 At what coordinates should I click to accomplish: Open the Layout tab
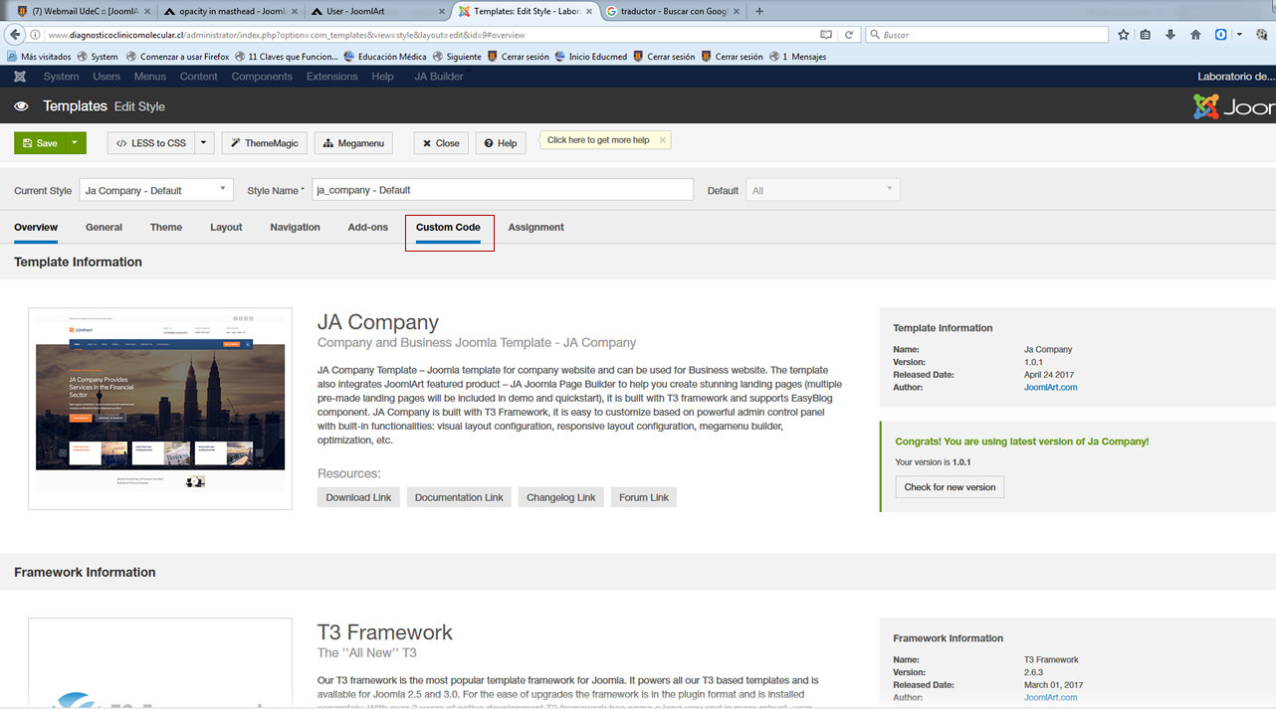pyautogui.click(x=226, y=228)
